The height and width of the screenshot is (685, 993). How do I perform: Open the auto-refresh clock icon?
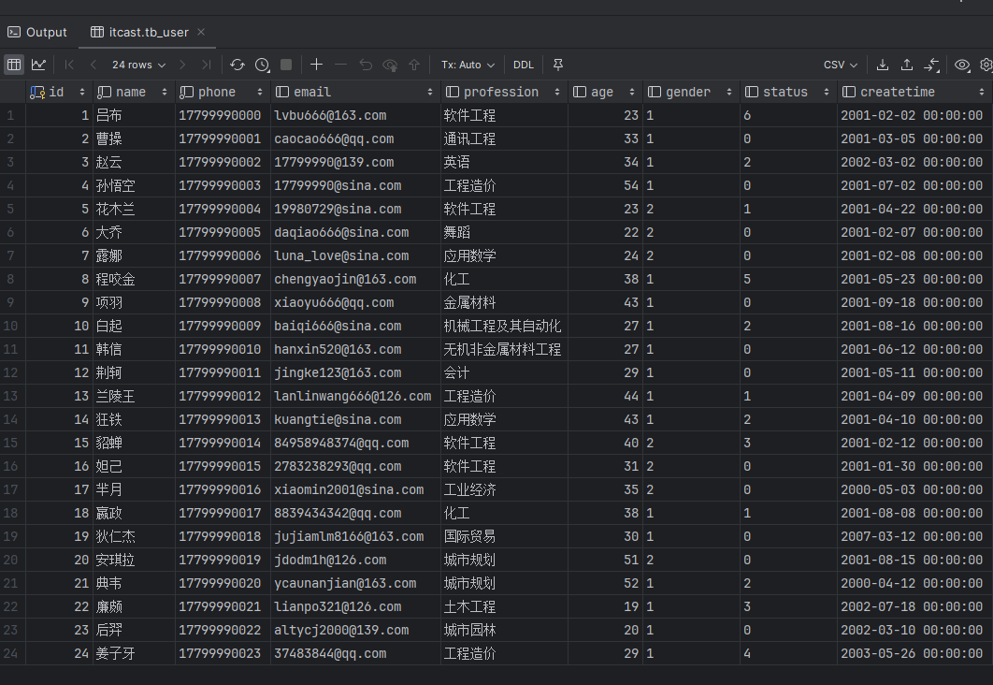[x=263, y=65]
